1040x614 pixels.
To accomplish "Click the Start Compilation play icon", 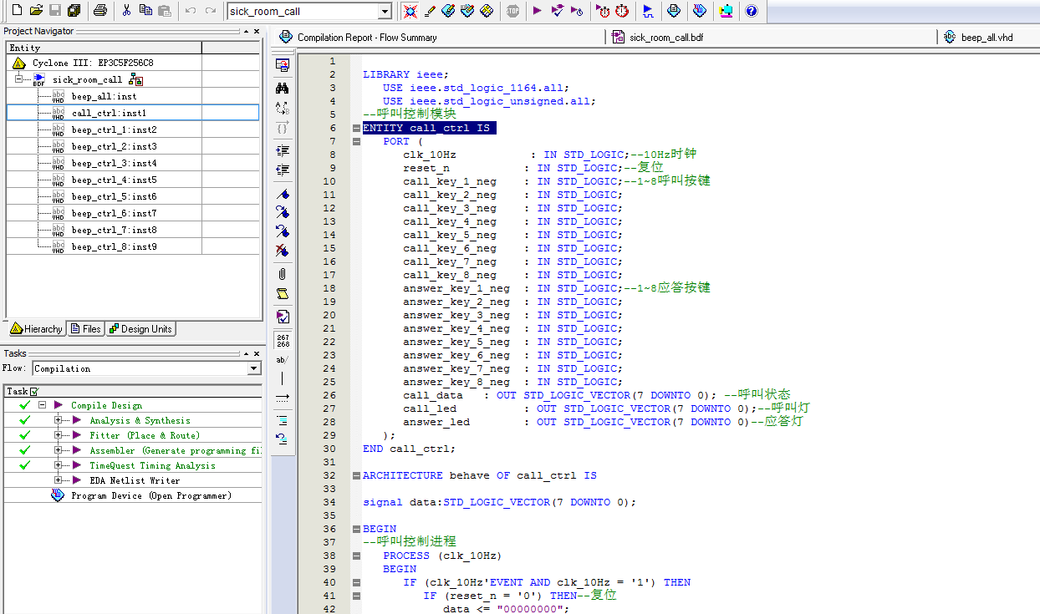I will [x=537, y=11].
